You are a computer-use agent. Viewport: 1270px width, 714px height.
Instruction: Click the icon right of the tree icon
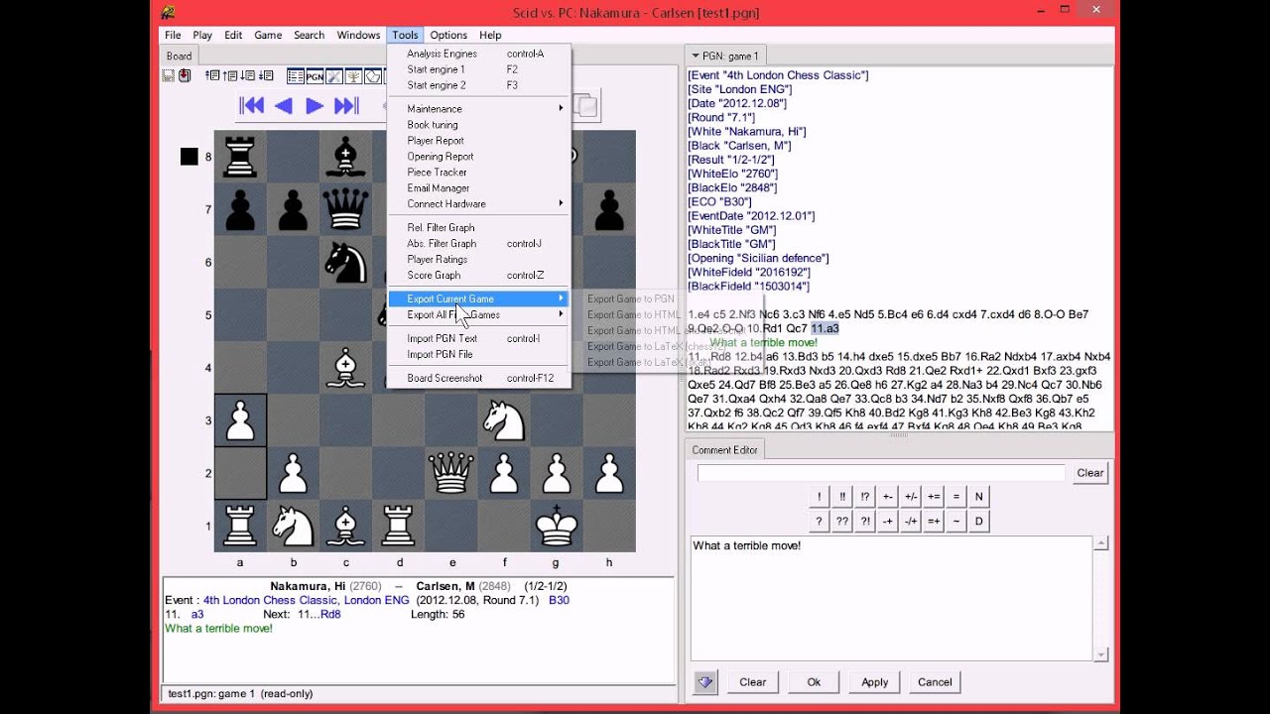pos(373,75)
